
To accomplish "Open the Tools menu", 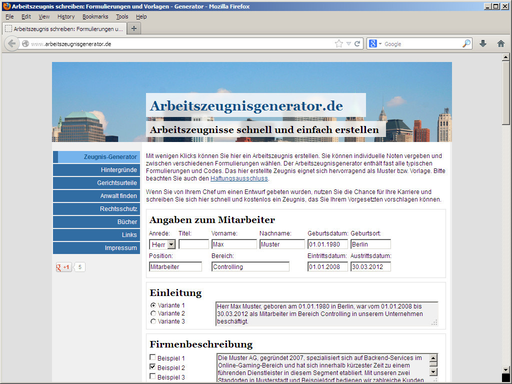I will [122, 16].
